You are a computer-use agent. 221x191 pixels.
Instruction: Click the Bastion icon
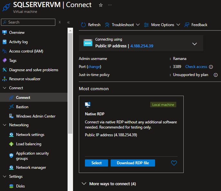click(11, 107)
